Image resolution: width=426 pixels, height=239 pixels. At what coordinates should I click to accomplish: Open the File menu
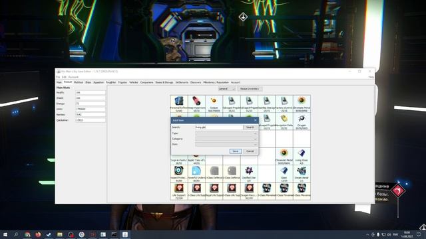pyautogui.click(x=58, y=77)
